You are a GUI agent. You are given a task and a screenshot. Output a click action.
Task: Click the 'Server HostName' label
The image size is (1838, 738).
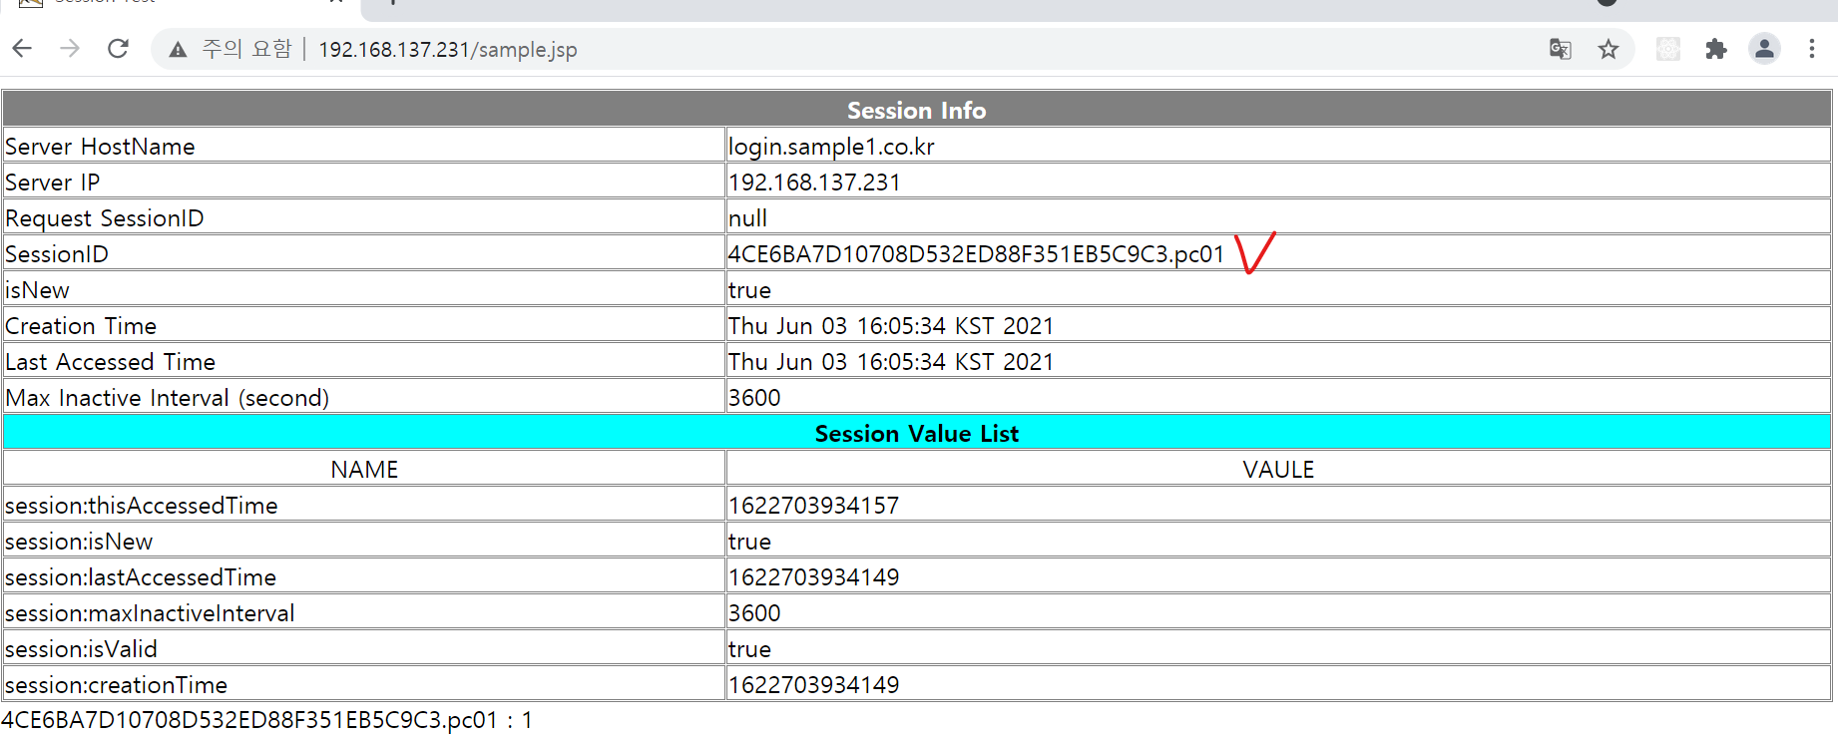coord(100,147)
